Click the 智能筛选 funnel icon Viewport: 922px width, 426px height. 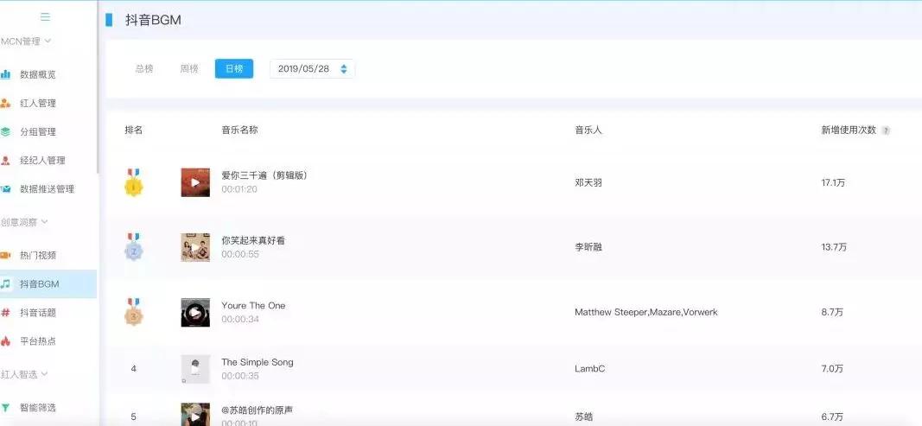click(5, 407)
